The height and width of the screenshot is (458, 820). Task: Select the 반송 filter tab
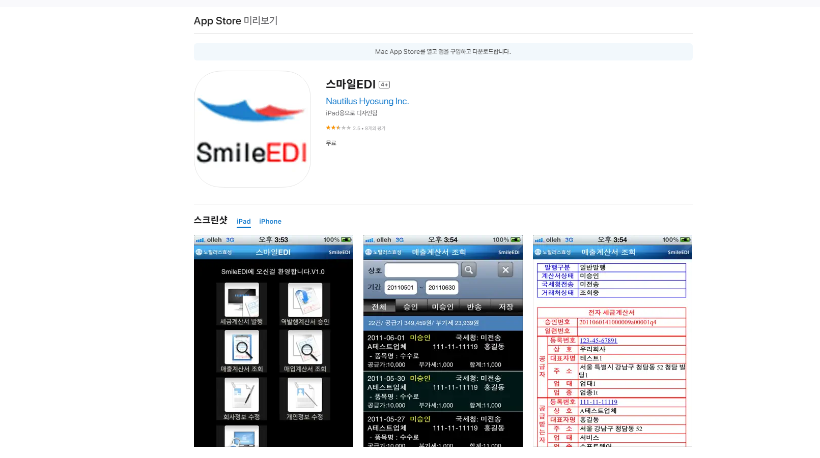(474, 307)
